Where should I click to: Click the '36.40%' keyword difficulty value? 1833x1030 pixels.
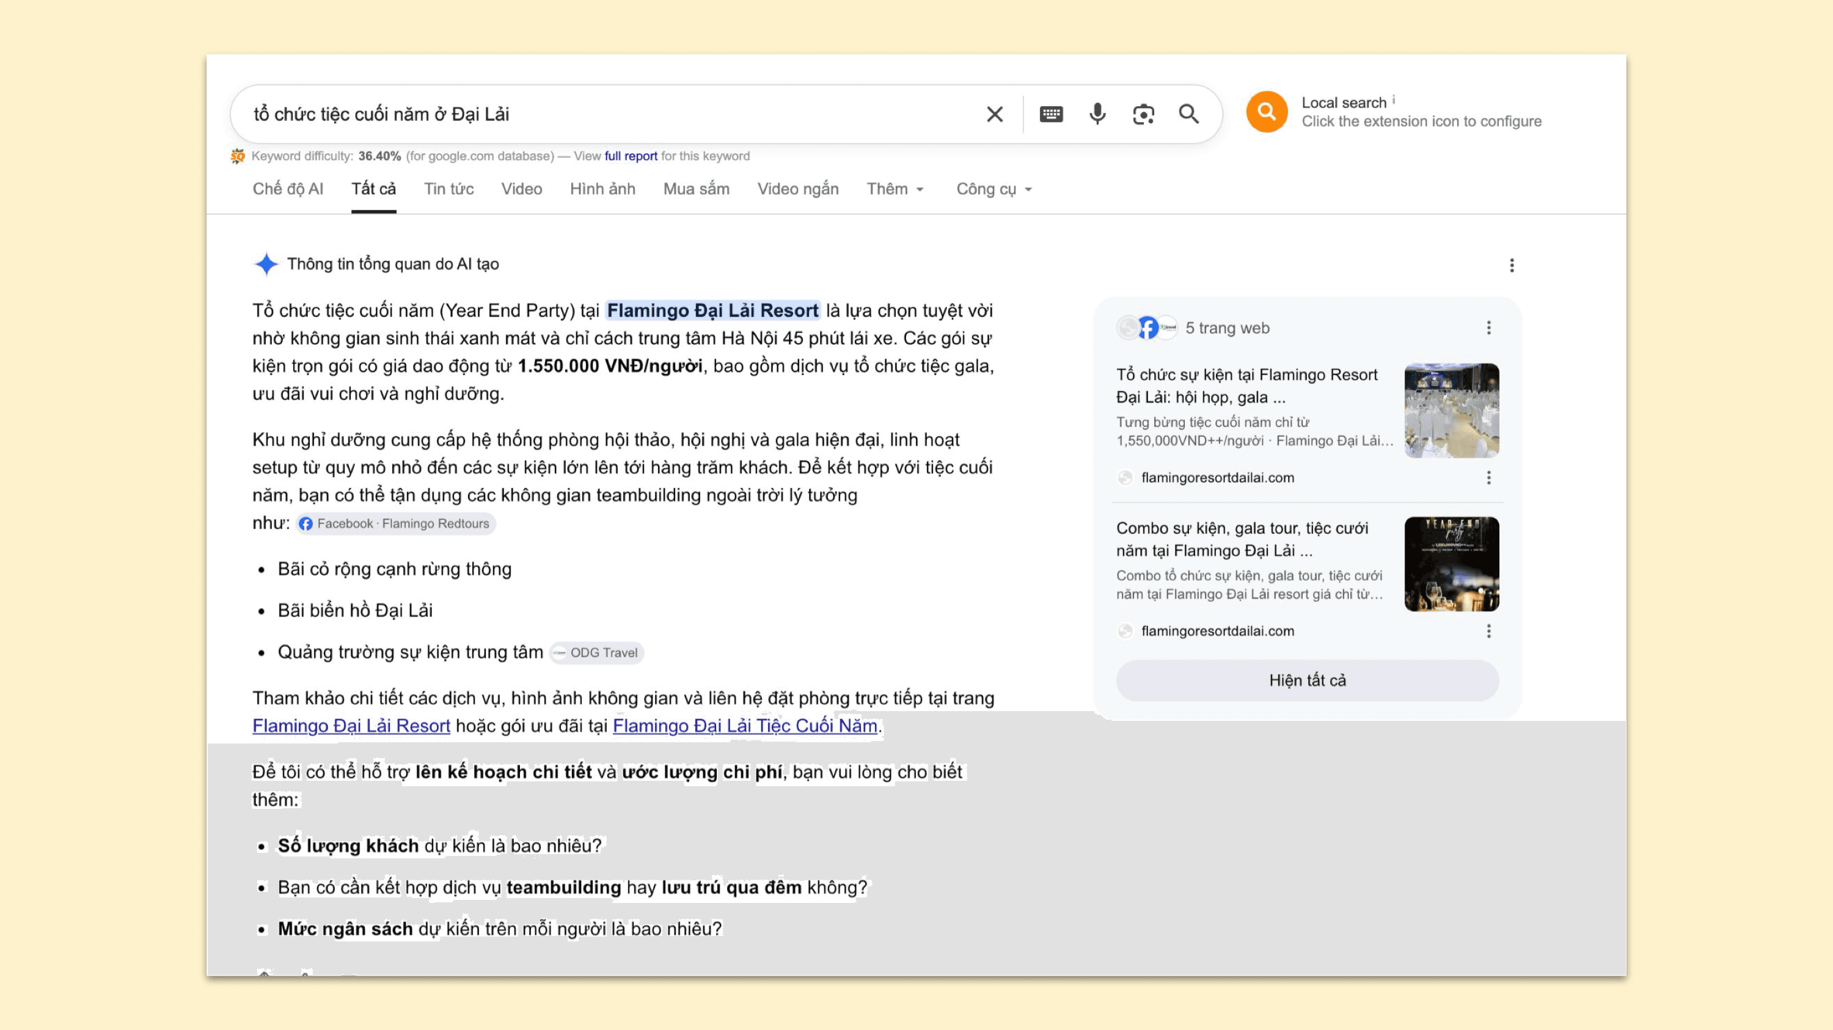(379, 156)
